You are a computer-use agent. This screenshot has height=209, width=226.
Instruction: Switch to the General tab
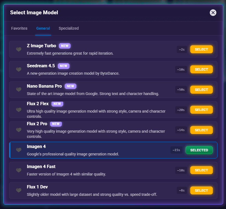tap(43, 28)
